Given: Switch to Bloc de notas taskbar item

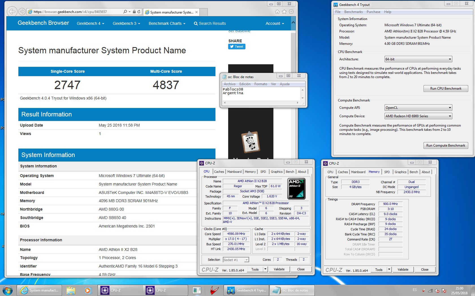Looking at the screenshot, I should click(292, 290).
